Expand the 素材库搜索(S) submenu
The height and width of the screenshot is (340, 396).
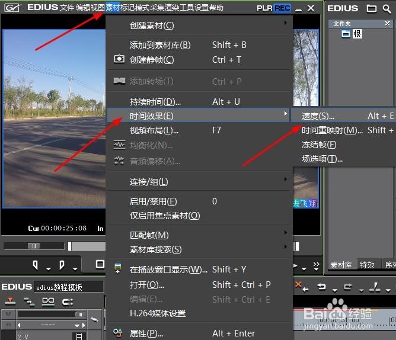(x=199, y=249)
